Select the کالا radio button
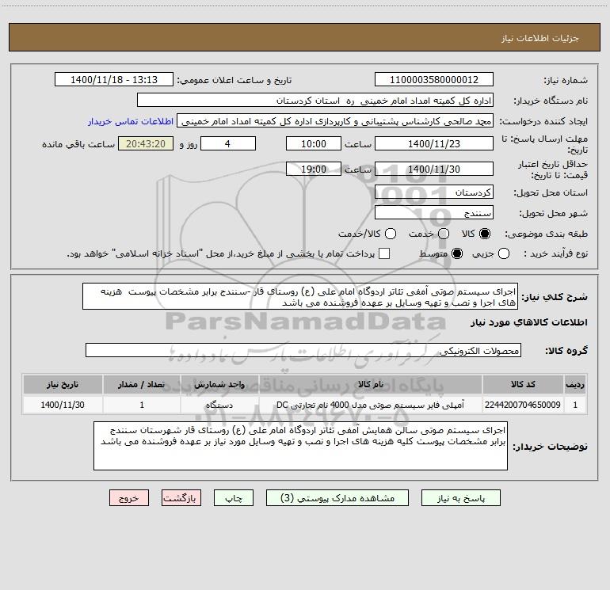This screenshot has height=590, width=610. (484, 234)
